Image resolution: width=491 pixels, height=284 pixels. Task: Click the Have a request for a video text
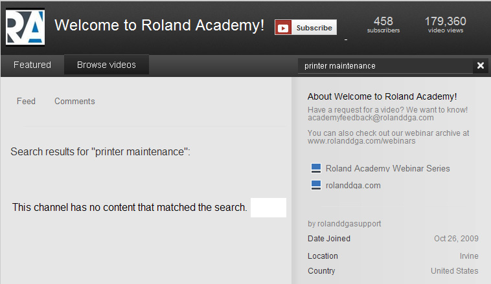[387, 110]
